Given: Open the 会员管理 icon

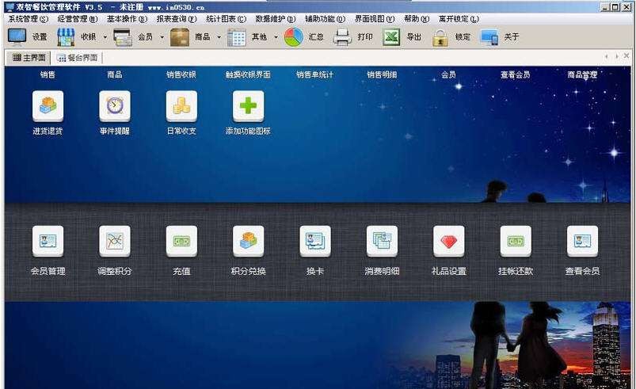Looking at the screenshot, I should (48, 241).
